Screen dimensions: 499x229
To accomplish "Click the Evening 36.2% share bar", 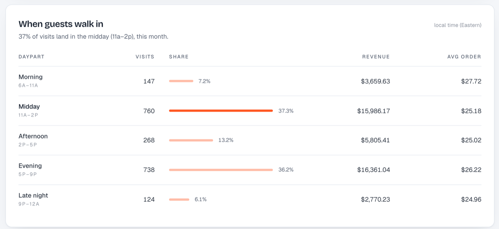I will click(221, 170).
